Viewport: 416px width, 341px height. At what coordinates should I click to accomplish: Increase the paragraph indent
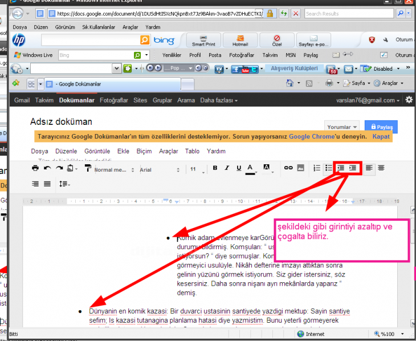point(353,168)
